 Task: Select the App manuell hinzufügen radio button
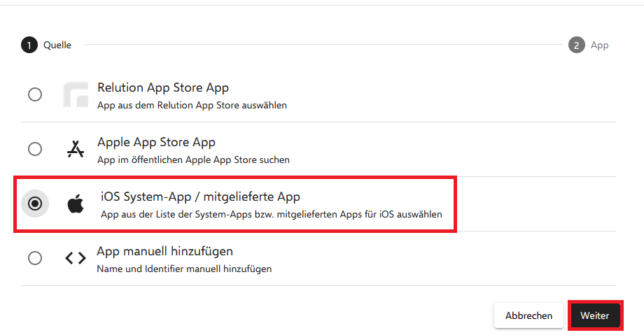35,258
